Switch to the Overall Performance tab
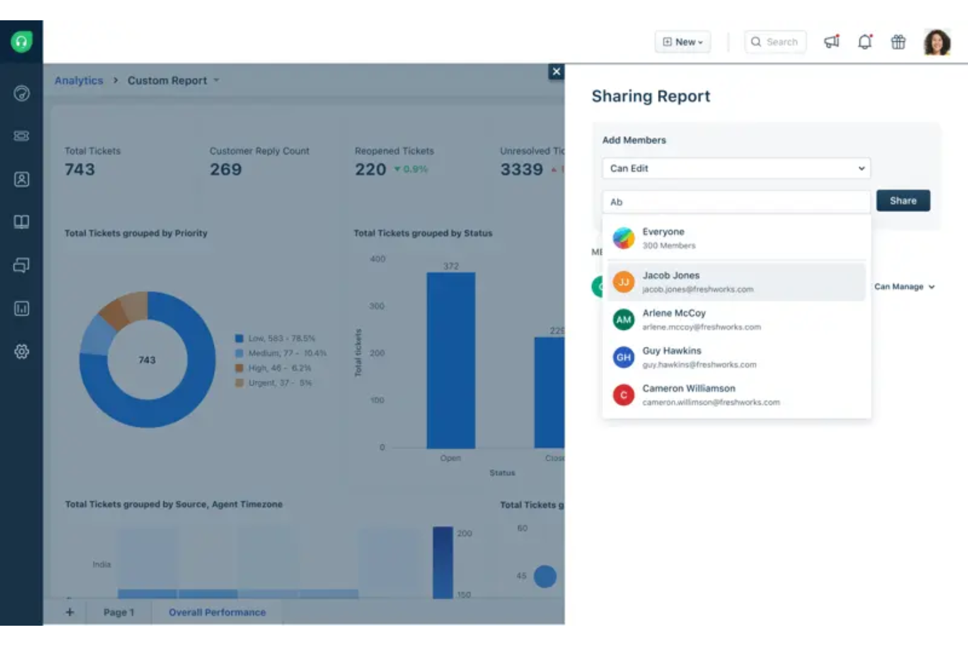Viewport: 968px width, 646px height. click(x=217, y=612)
